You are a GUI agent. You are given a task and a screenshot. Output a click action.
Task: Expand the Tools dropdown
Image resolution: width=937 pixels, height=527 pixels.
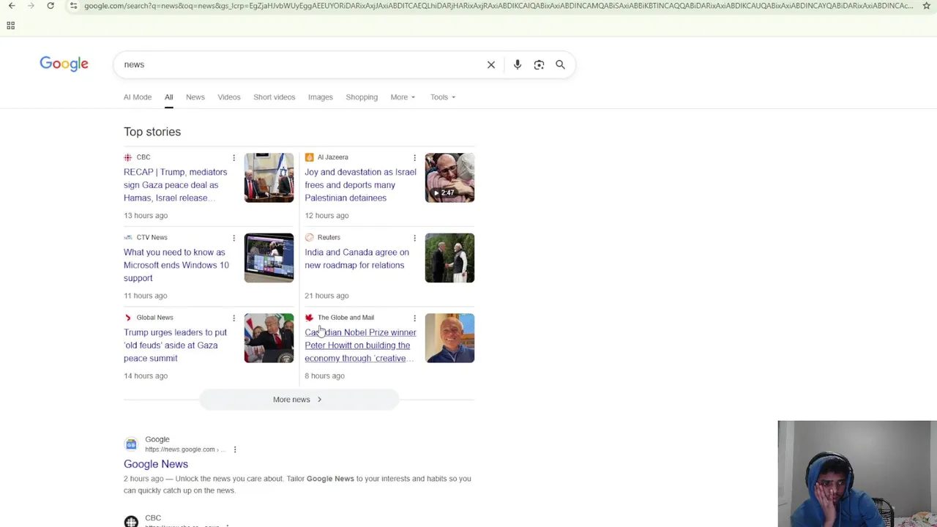(443, 97)
